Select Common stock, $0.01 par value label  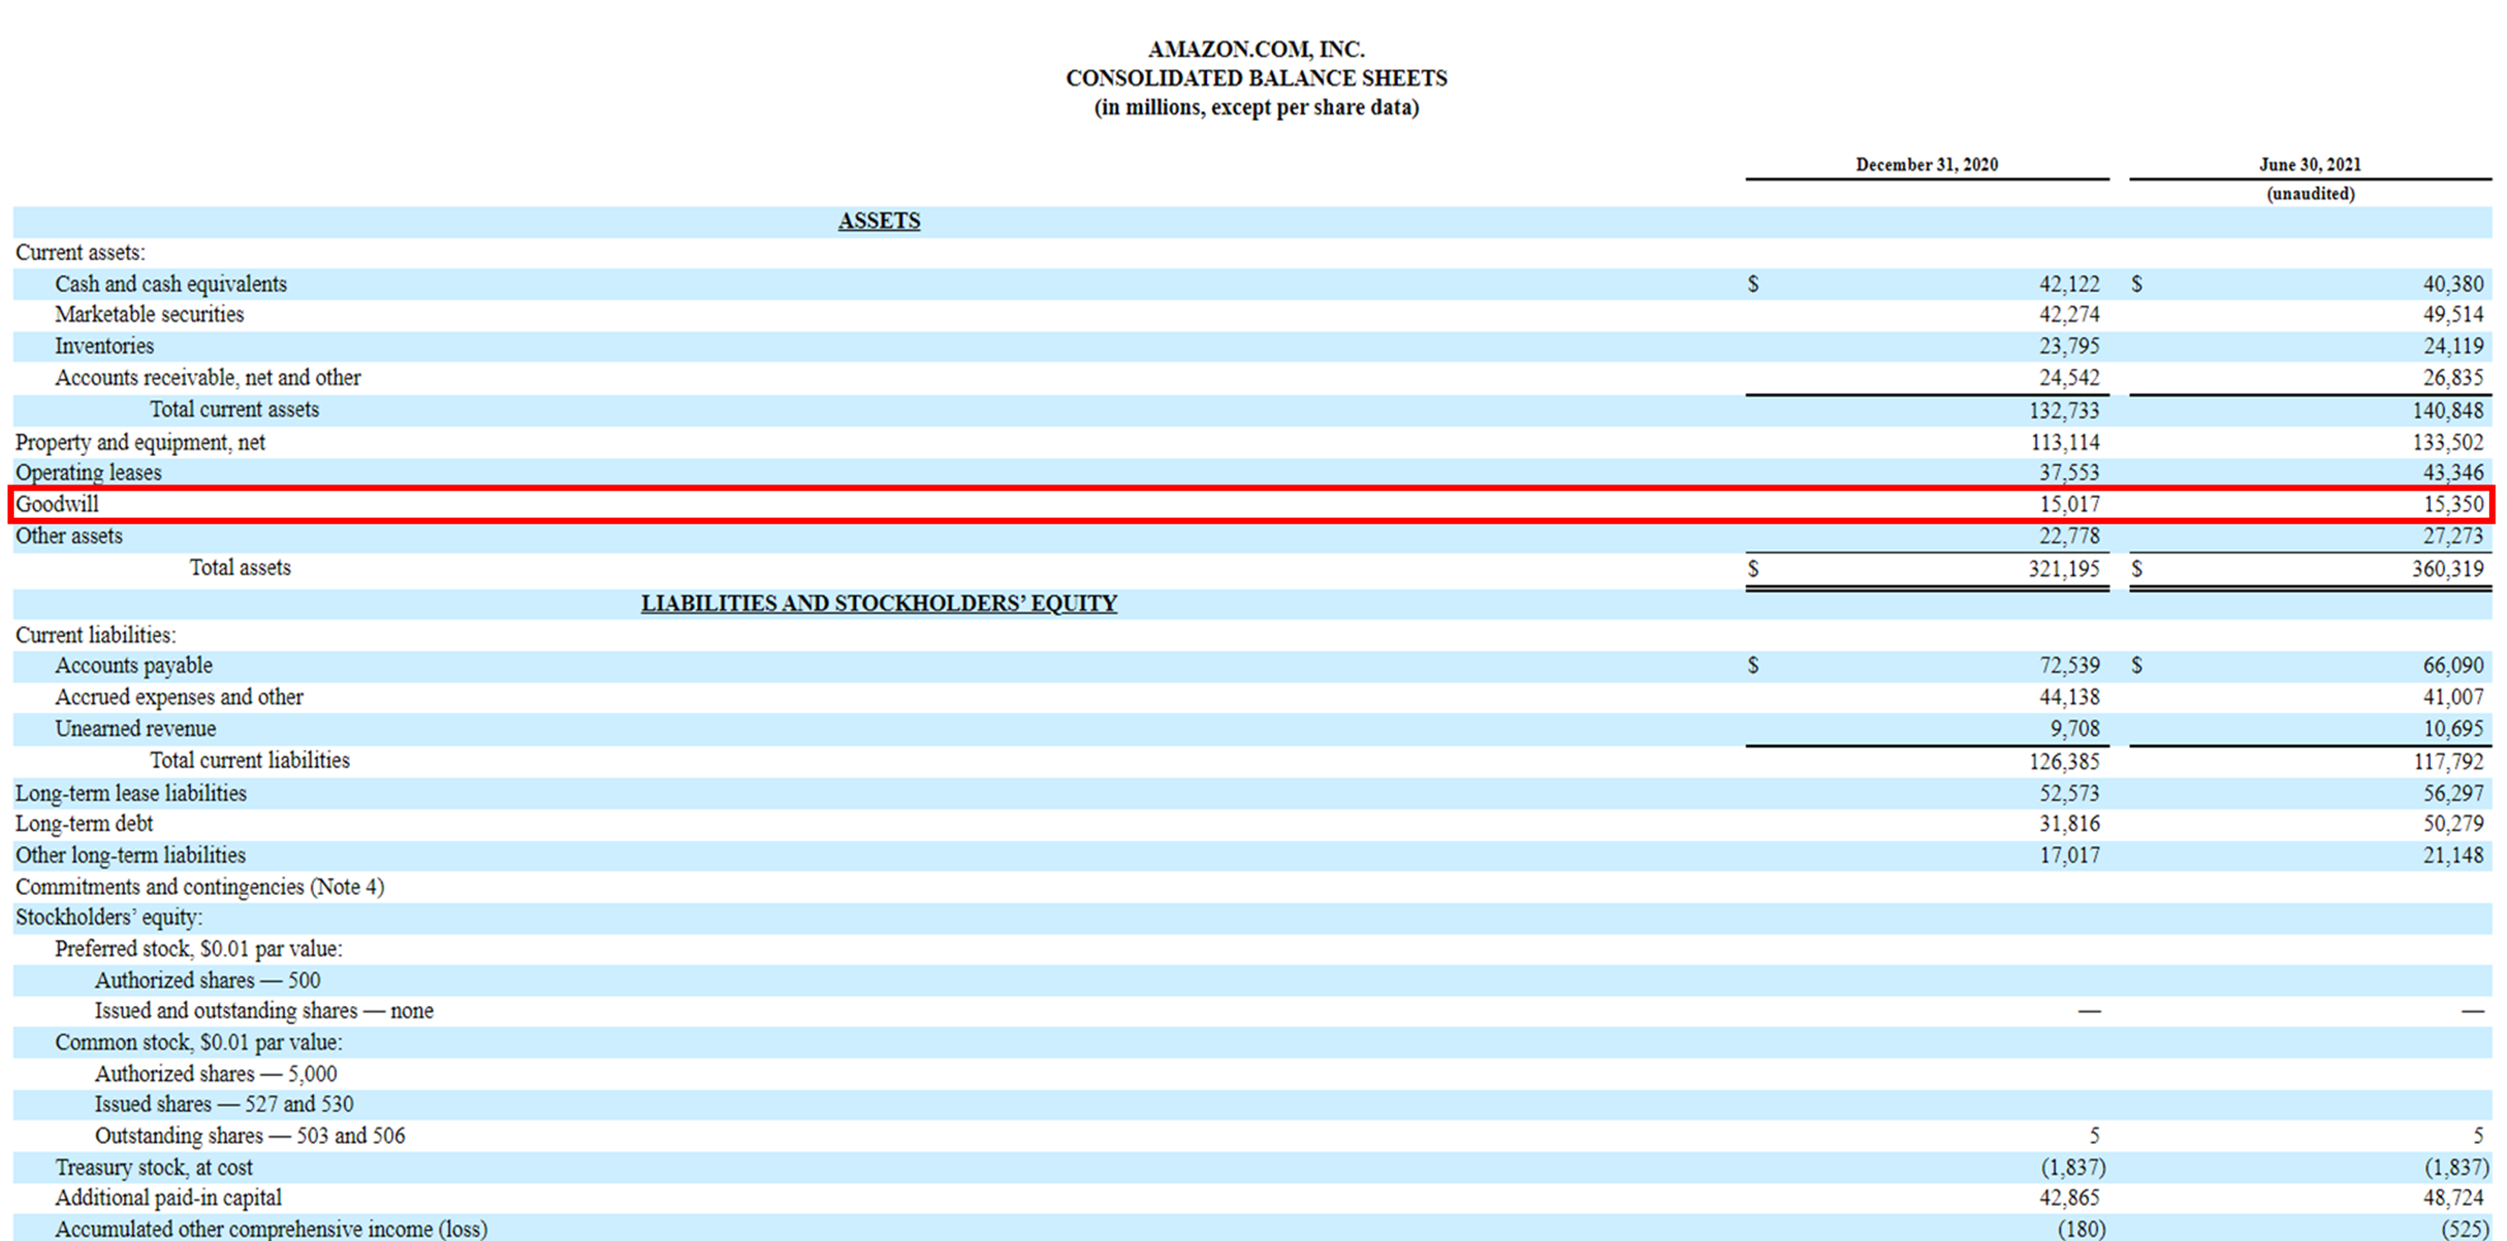tap(198, 1043)
